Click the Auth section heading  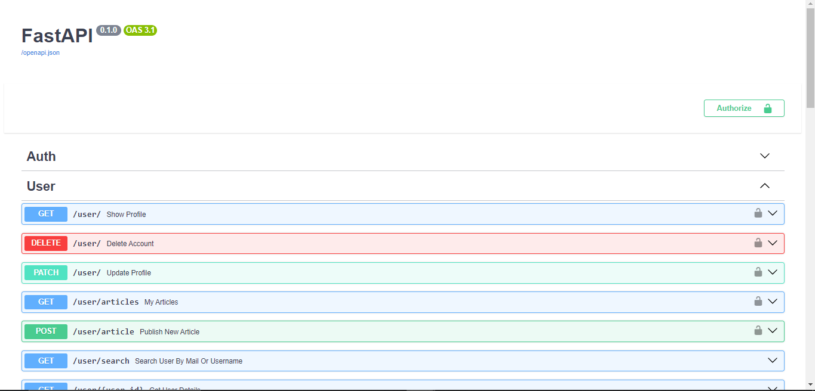pyautogui.click(x=41, y=156)
